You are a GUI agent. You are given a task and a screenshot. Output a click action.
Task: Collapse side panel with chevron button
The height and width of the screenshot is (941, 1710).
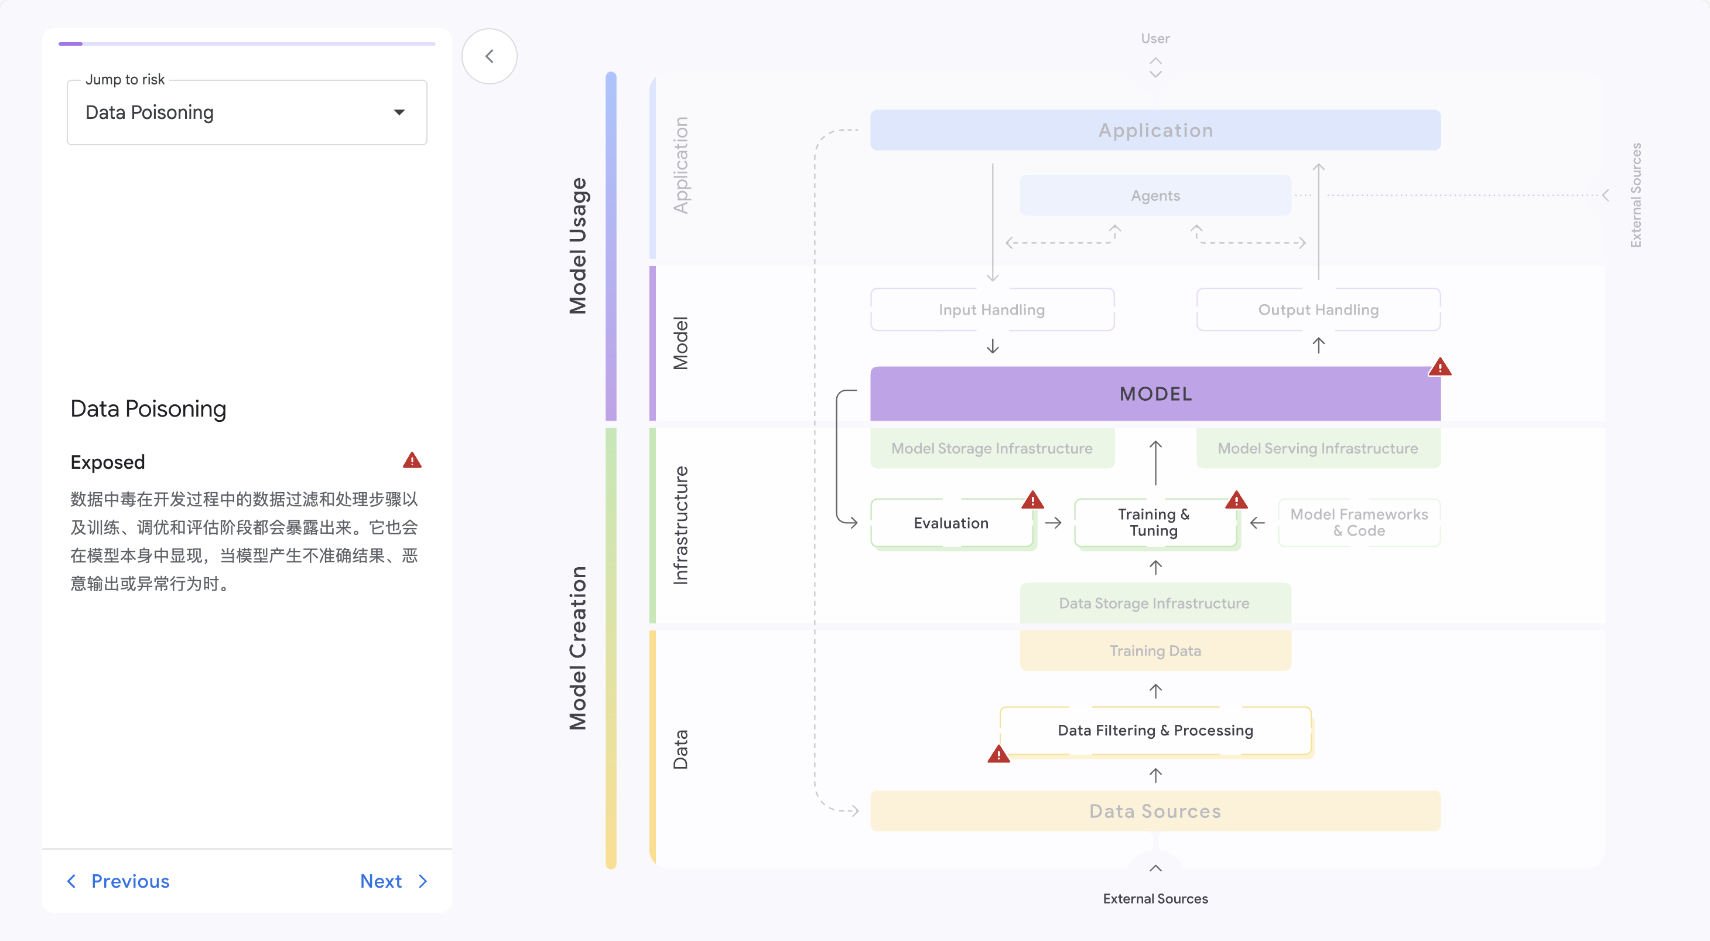(489, 56)
